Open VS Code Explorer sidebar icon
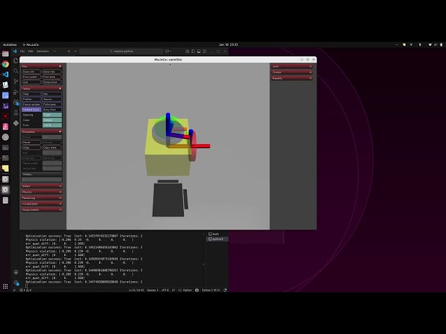The image size is (446, 334). (16, 61)
